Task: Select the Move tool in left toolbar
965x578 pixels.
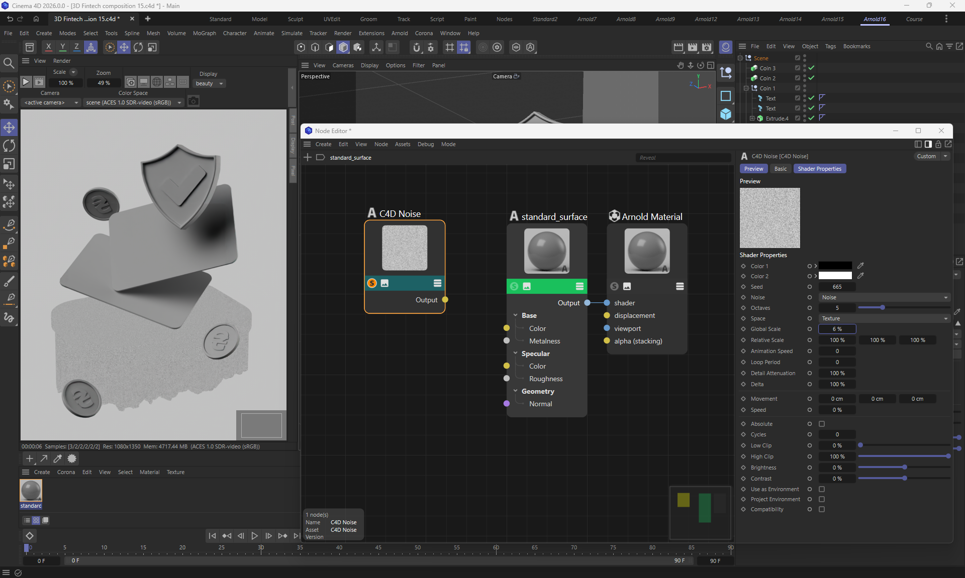Action: (x=9, y=128)
